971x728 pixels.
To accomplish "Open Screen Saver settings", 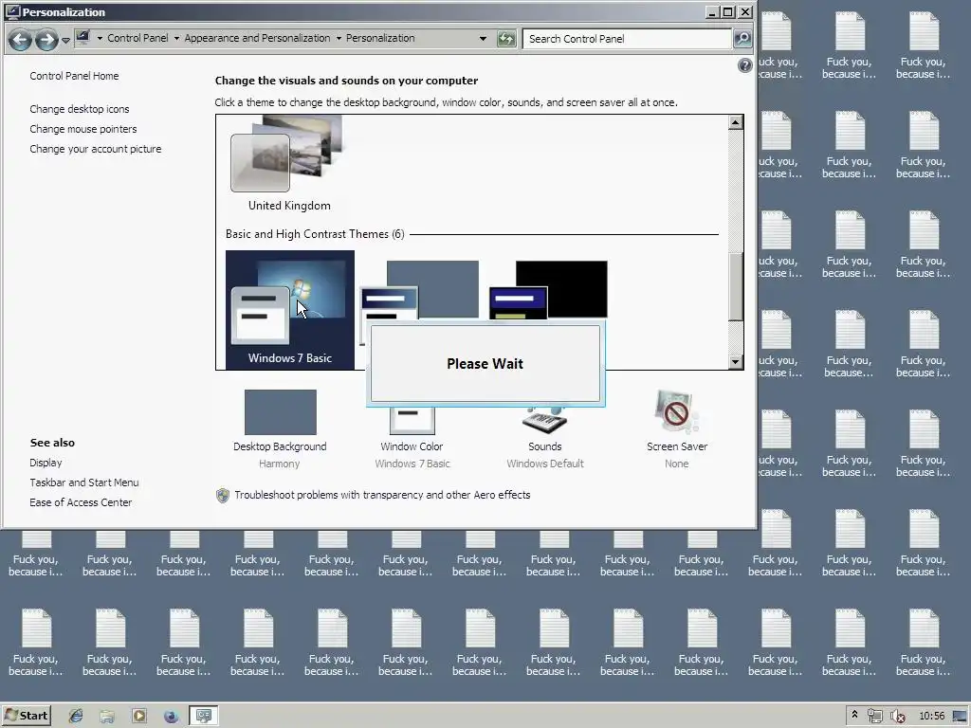I will click(677, 428).
